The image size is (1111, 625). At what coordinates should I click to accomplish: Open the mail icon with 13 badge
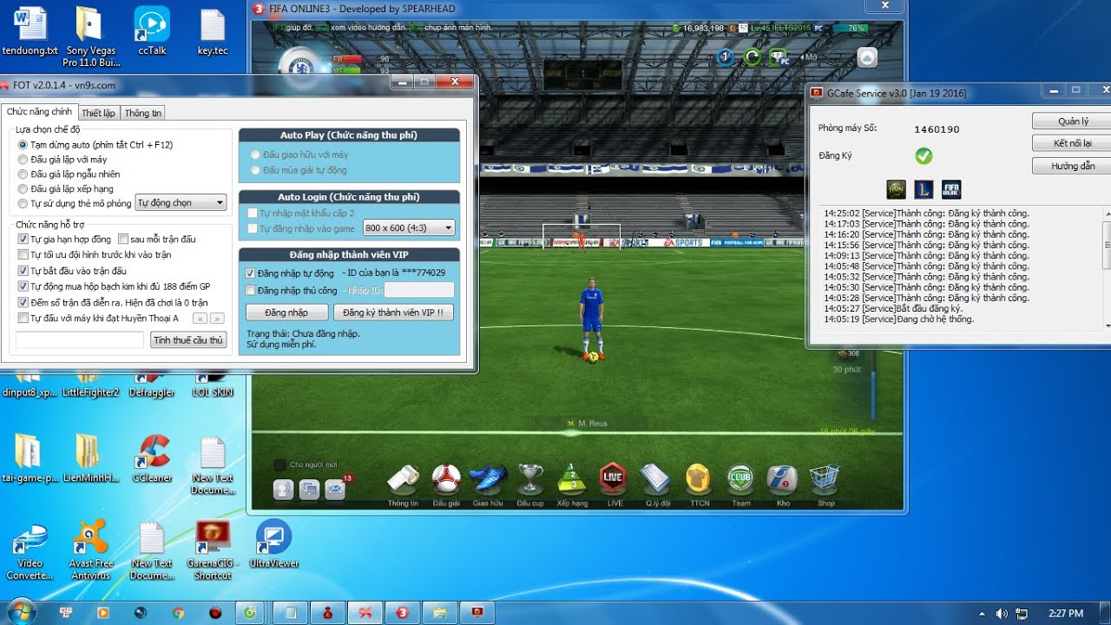point(335,490)
